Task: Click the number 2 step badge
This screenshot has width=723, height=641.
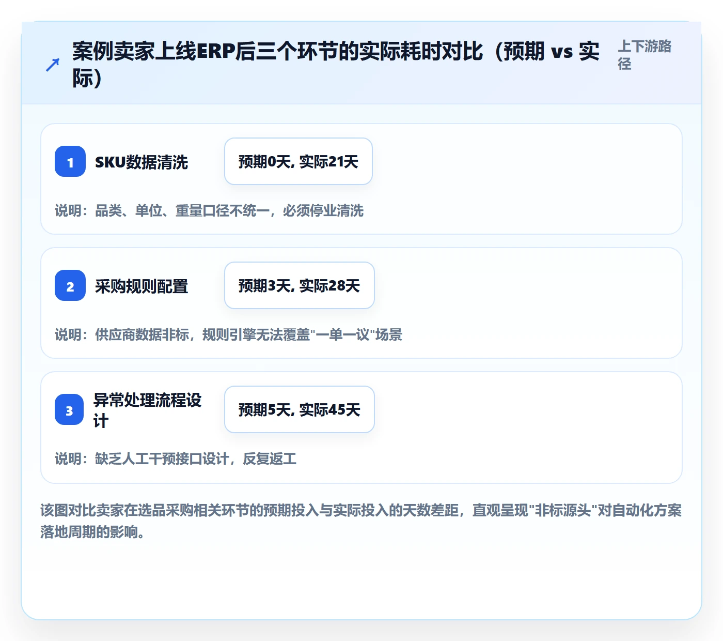Action: coord(70,285)
